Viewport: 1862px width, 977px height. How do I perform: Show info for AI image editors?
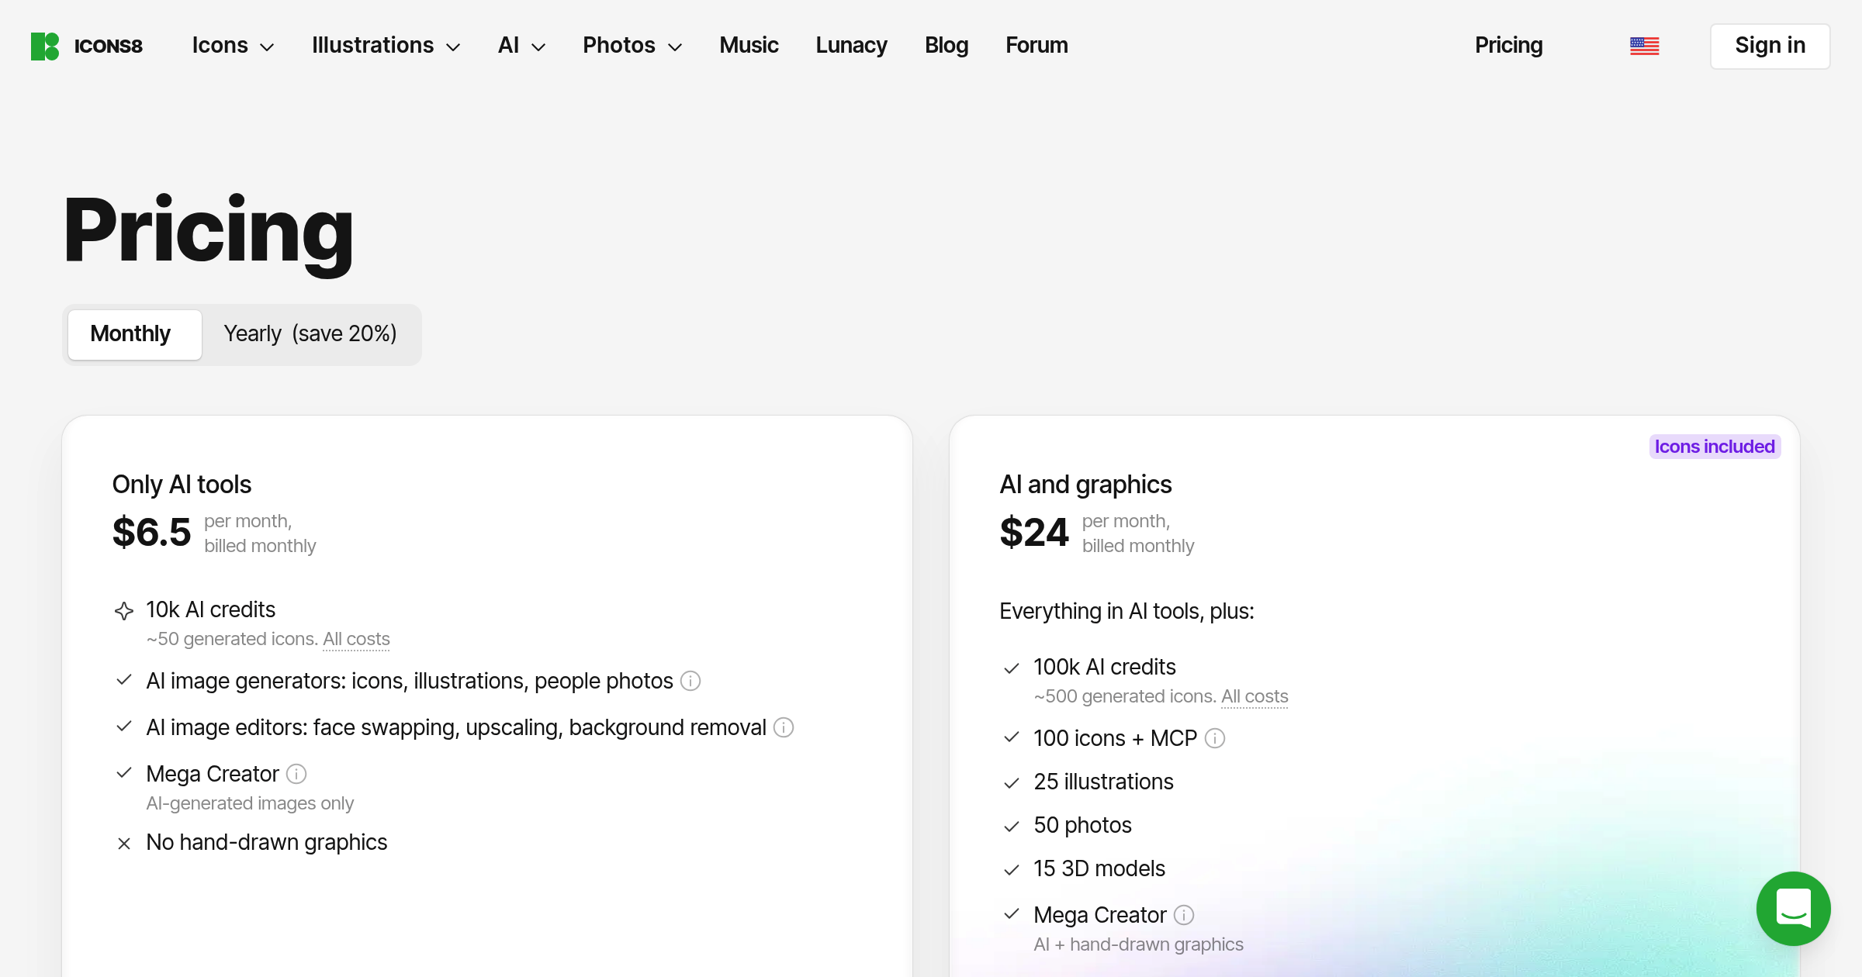point(784,727)
